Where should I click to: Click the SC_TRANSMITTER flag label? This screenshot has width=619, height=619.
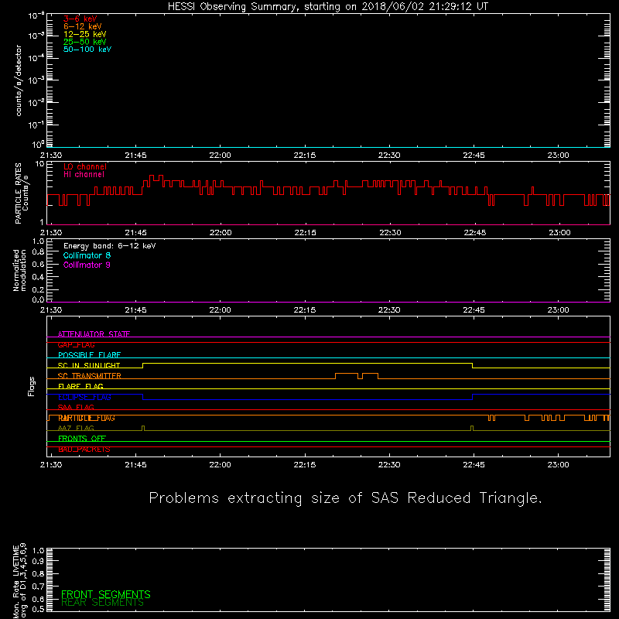click(90, 376)
